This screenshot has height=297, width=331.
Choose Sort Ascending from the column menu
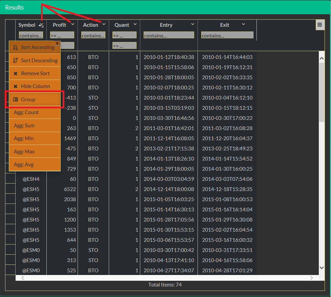click(35, 47)
